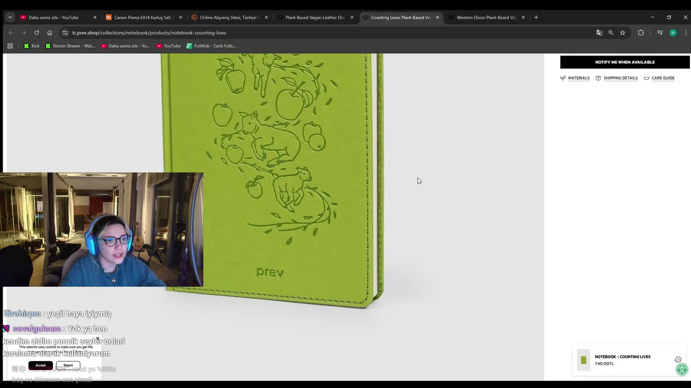Image resolution: width=691 pixels, height=388 pixels.
Task: Click the Shipping Details box icon
Action: pos(598,78)
